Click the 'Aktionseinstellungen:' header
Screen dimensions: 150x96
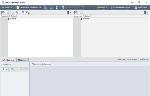click(41, 64)
